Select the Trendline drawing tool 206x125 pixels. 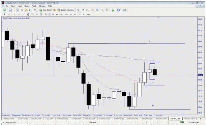(23, 14)
